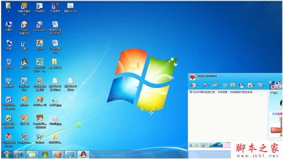The image size is (283, 160).
Task: Select the 计算机 Computer desktop icon
Action: pos(9,26)
